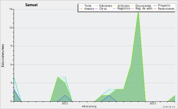Click the Ediciones/mes y-axis title

point(3,56)
